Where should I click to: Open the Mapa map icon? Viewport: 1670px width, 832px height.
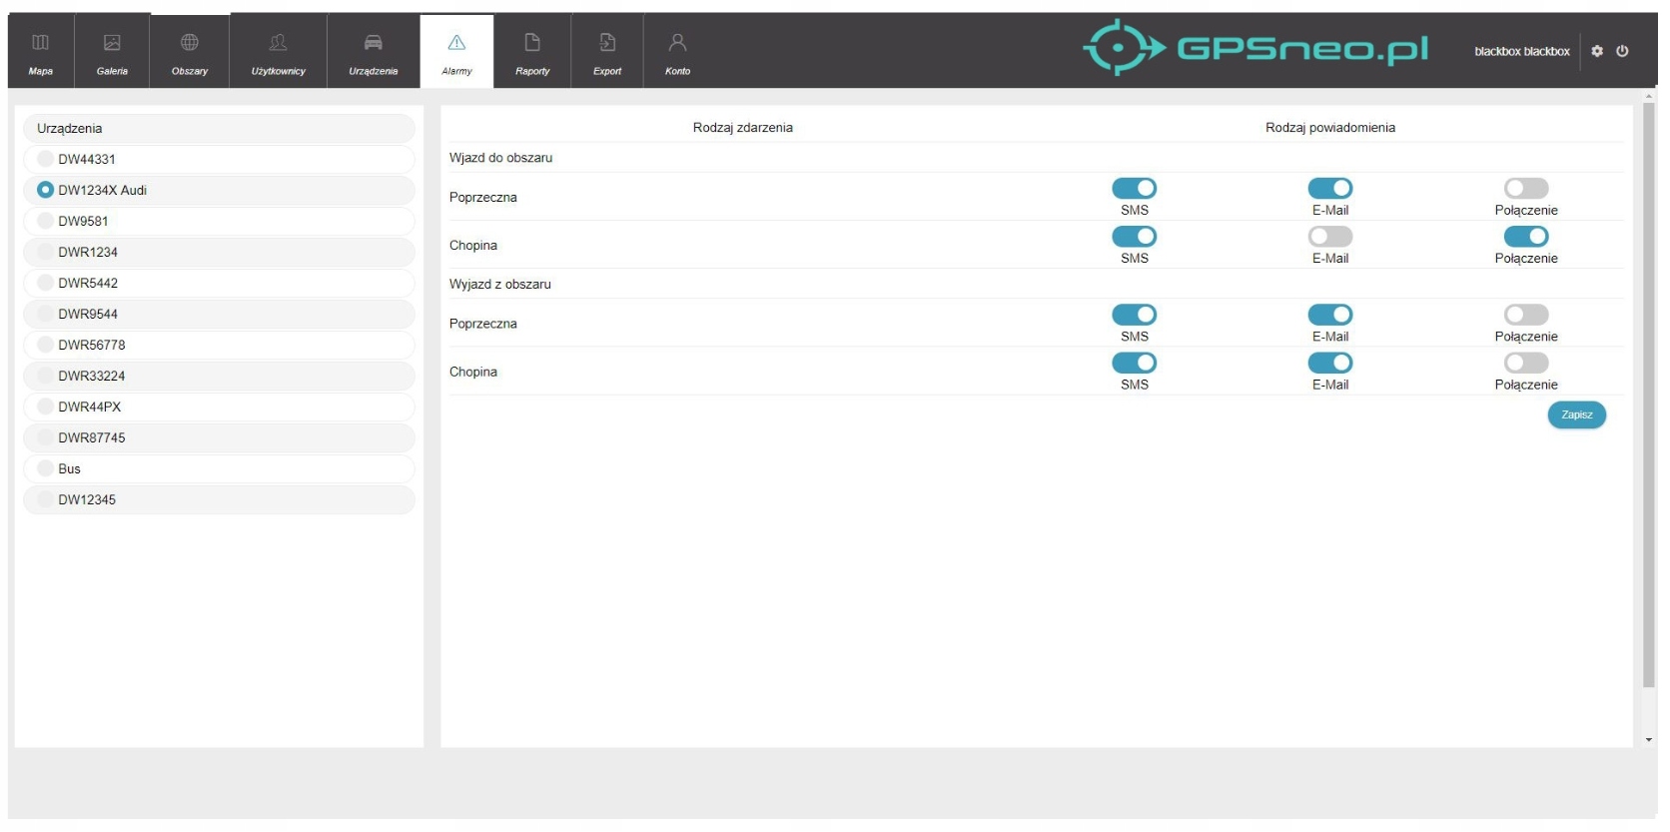click(x=41, y=43)
